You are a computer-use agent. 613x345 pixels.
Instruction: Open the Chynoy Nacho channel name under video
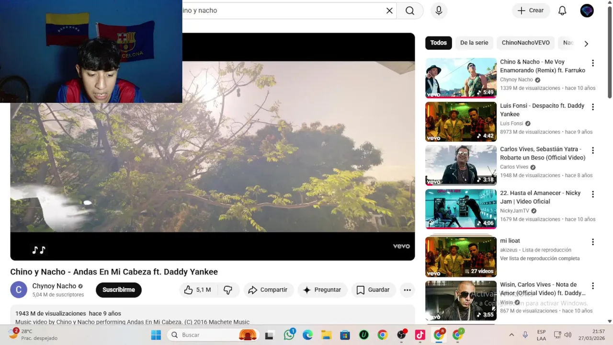click(54, 286)
